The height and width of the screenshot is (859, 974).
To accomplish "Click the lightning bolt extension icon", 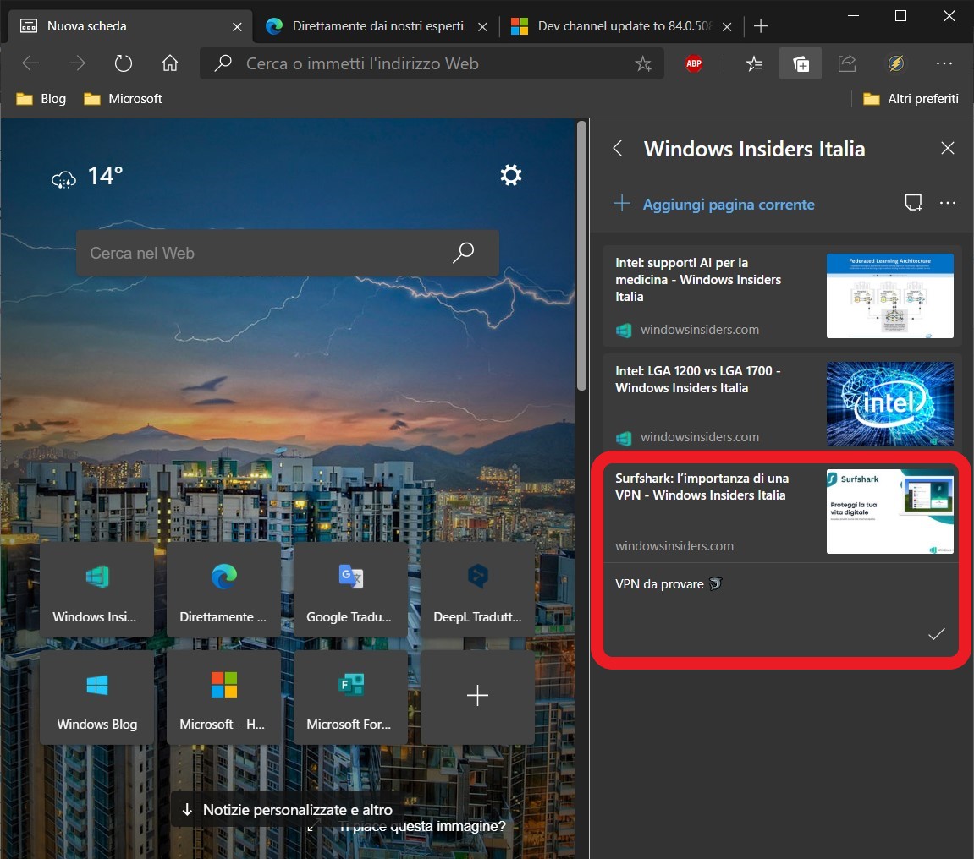I will click(x=896, y=63).
